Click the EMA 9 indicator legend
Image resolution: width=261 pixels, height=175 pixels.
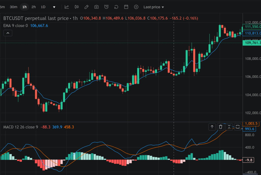(15, 25)
